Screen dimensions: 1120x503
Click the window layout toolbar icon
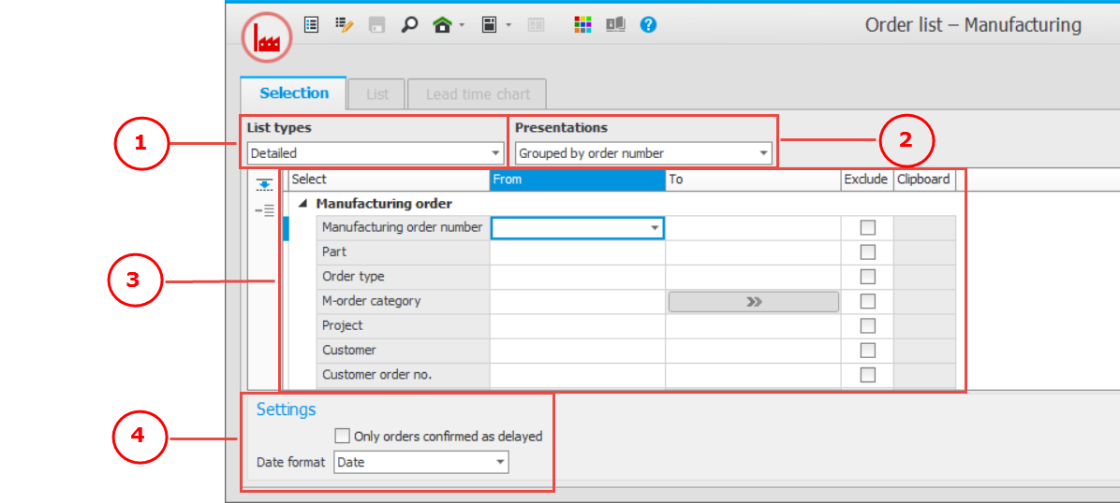pyautogui.click(x=489, y=25)
